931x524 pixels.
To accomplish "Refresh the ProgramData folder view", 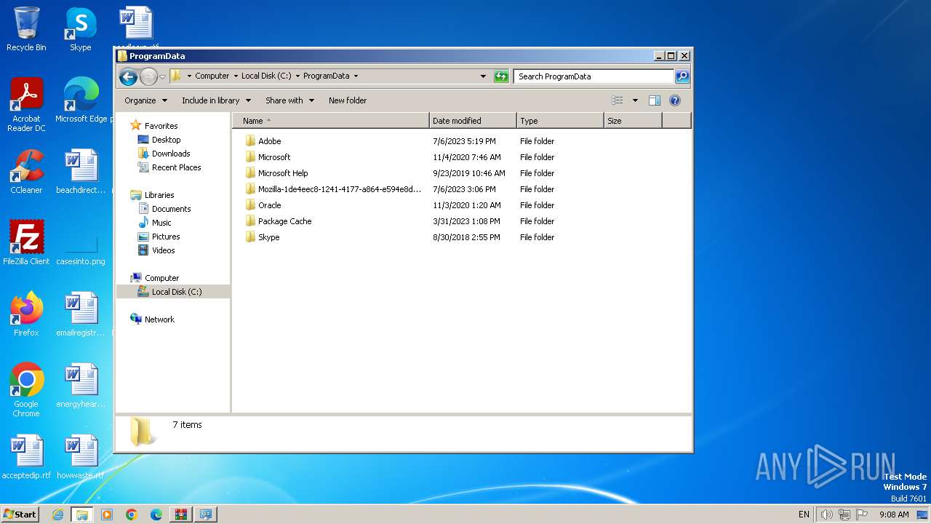I will tap(501, 76).
